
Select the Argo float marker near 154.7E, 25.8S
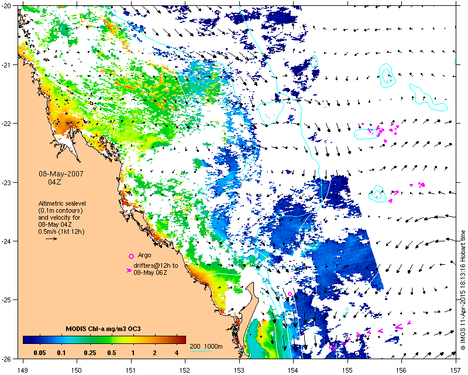point(331,347)
